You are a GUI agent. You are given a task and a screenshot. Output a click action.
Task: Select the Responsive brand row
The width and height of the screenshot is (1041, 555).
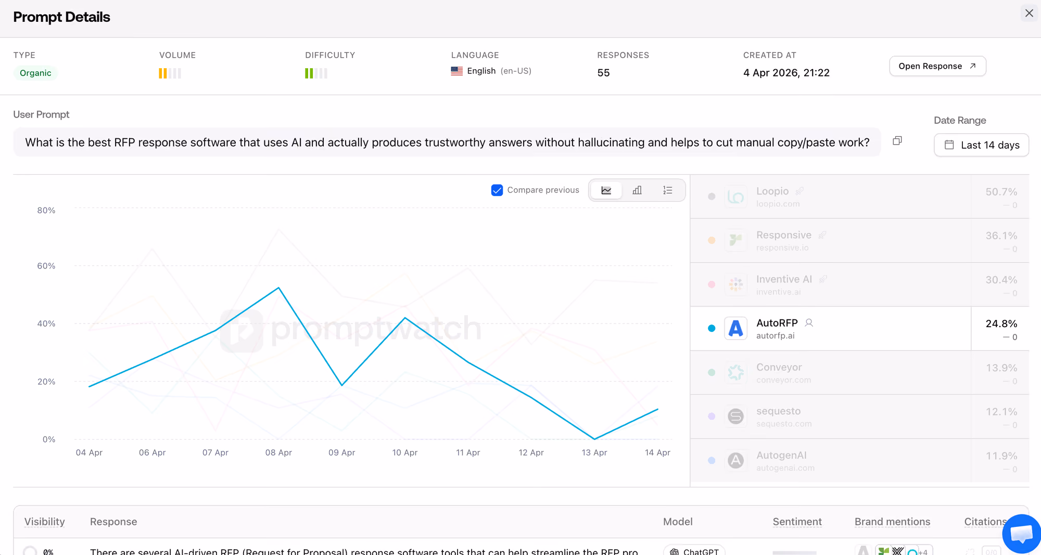[859, 241]
